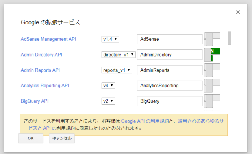The width and height of the screenshot is (252, 154).
Task: Click the services list scrollbar thumb
Action: [229, 38]
